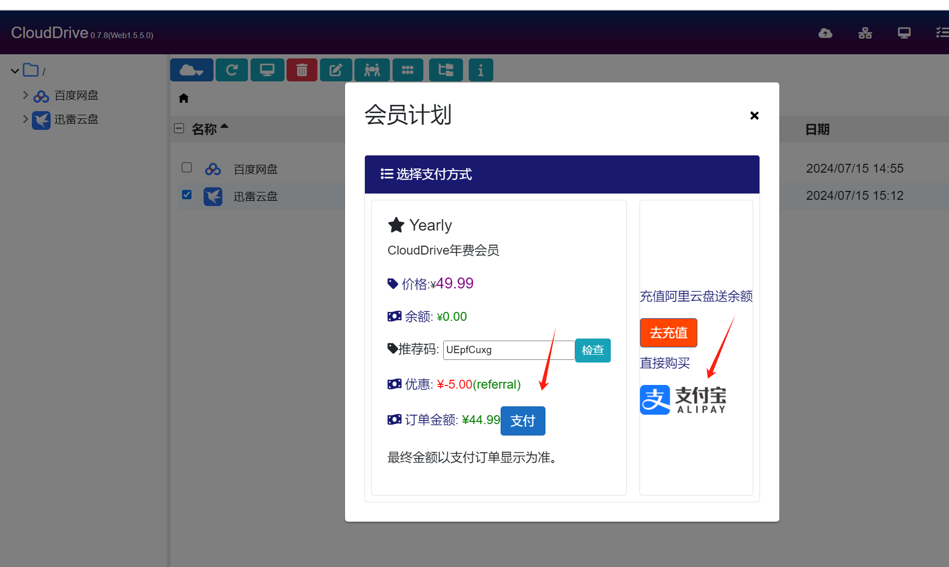The width and height of the screenshot is (949, 567).
Task: Click the red trash delete button
Action: (302, 70)
